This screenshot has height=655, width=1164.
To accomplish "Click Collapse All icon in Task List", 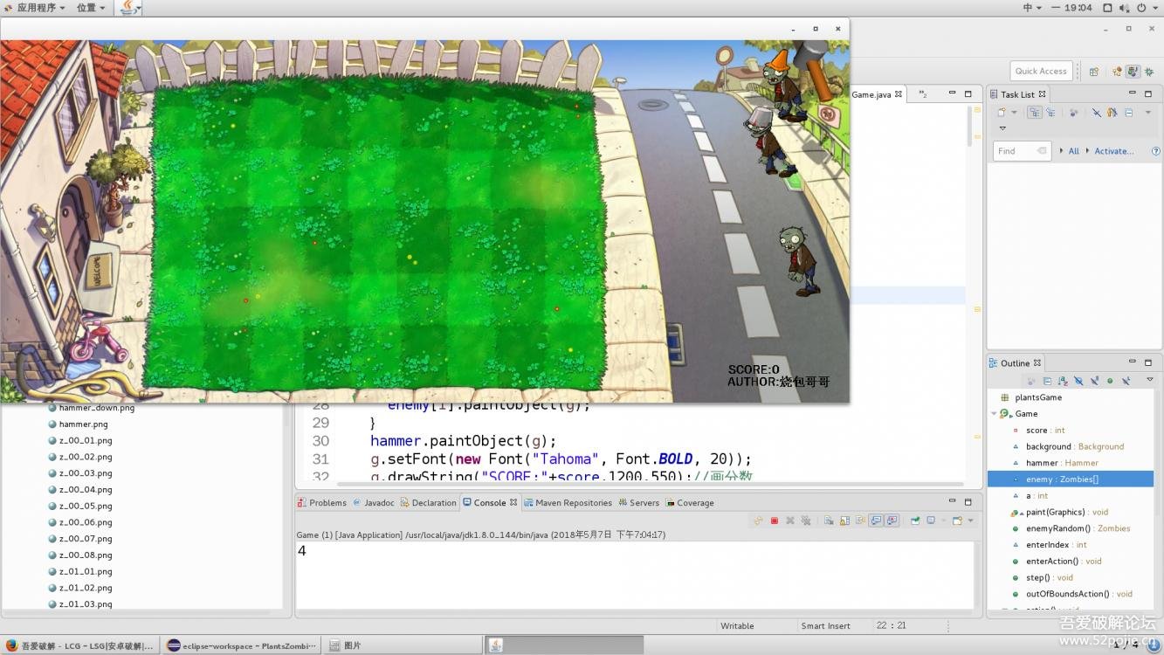I will pos(1128,112).
